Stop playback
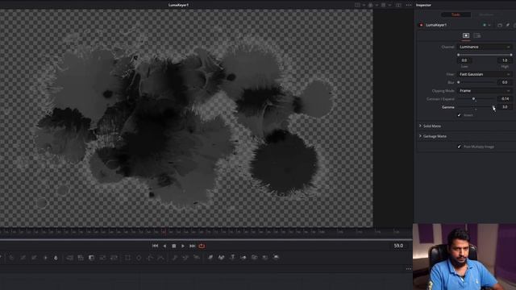The width and height of the screenshot is (516, 290). coord(174,246)
